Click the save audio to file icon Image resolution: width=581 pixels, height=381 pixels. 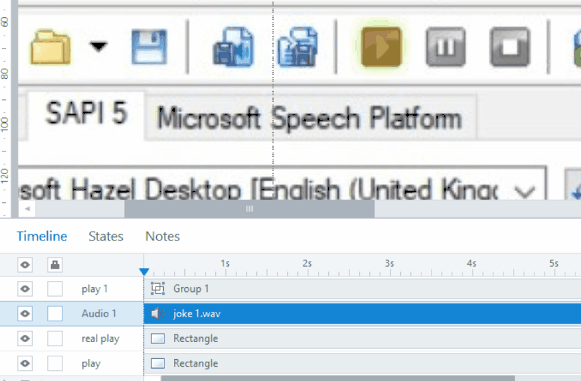[233, 47]
